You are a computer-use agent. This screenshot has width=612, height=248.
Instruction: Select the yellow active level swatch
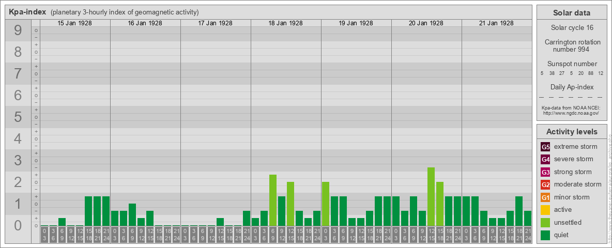tap(545, 210)
